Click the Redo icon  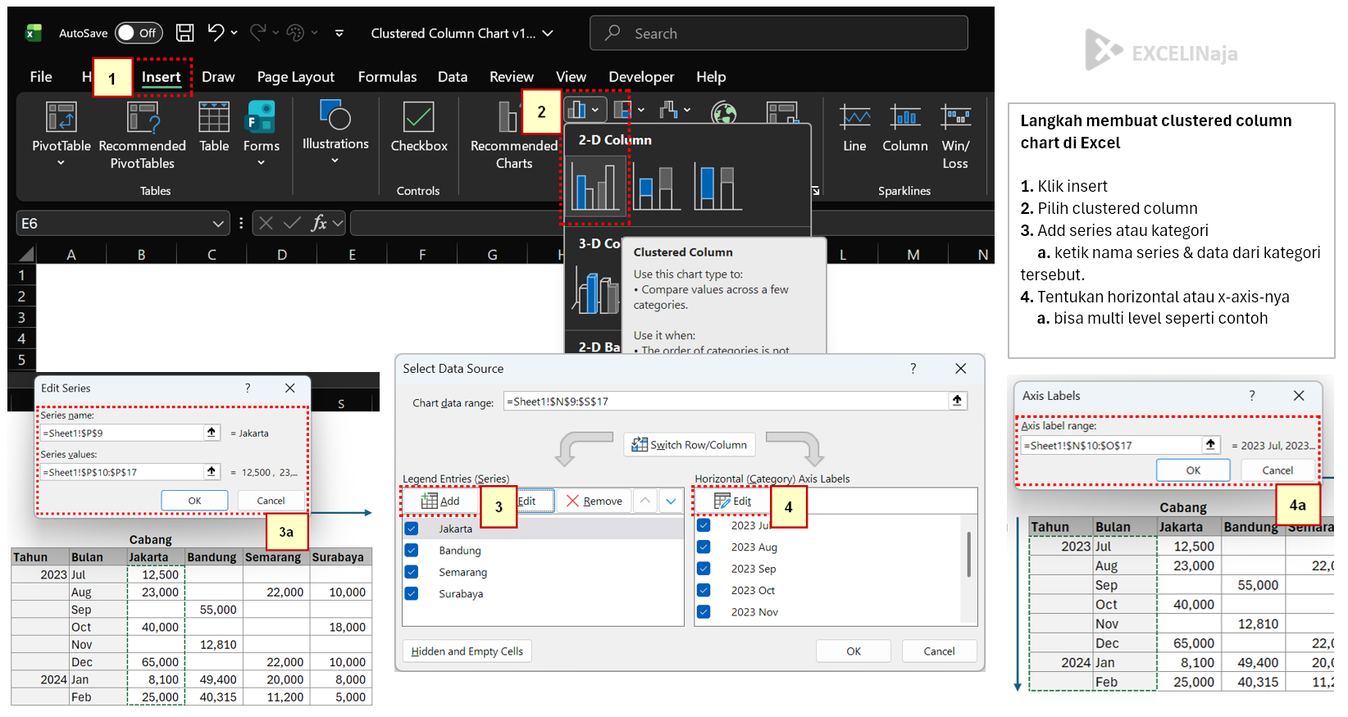click(x=257, y=33)
